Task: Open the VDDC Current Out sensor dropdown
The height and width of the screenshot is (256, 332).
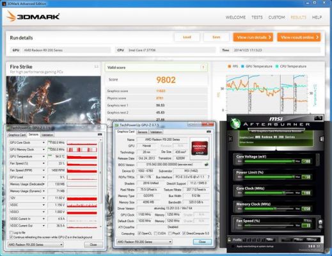Action: pyautogui.click(x=43, y=226)
